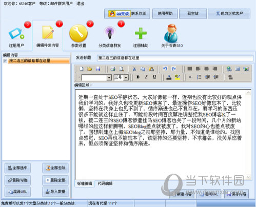This screenshot has height=207, width=256.
Task: Click the 保存内容 button
Action: click(237, 194)
